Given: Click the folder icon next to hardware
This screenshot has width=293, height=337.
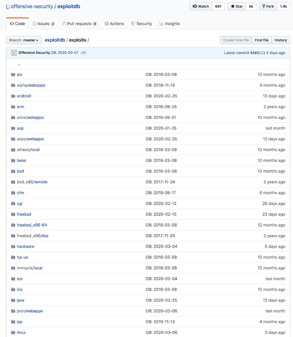Looking at the screenshot, I should 13,246.
